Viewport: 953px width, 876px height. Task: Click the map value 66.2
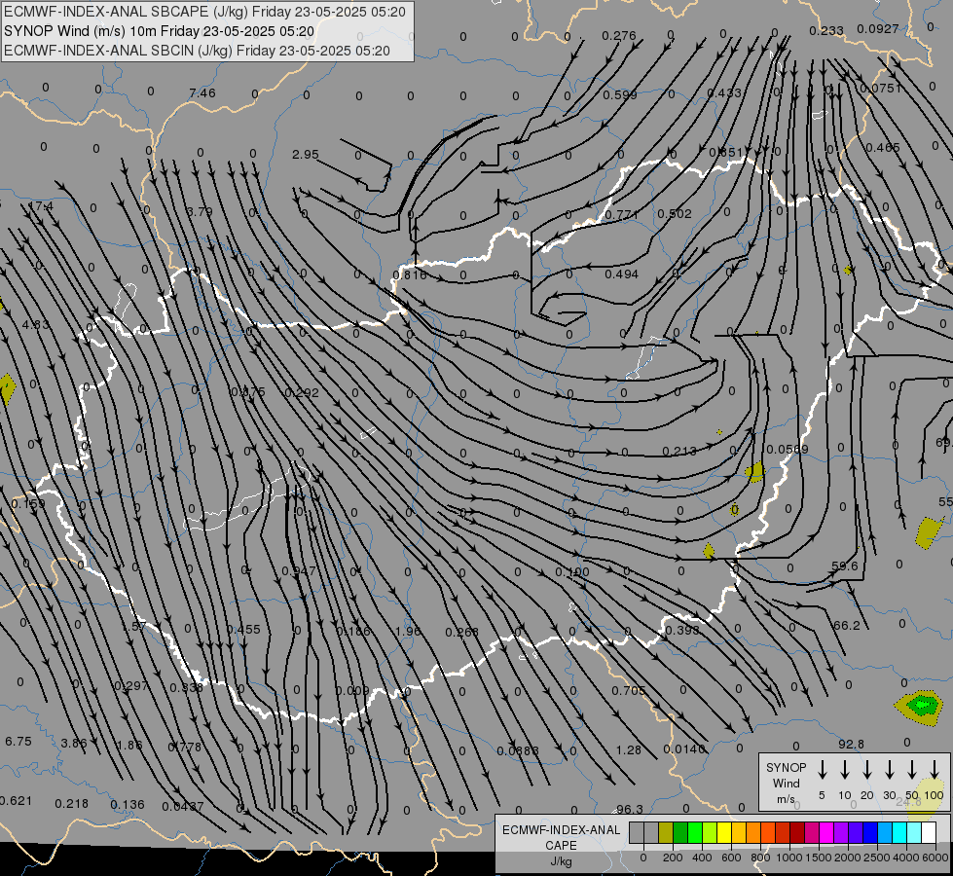point(847,626)
